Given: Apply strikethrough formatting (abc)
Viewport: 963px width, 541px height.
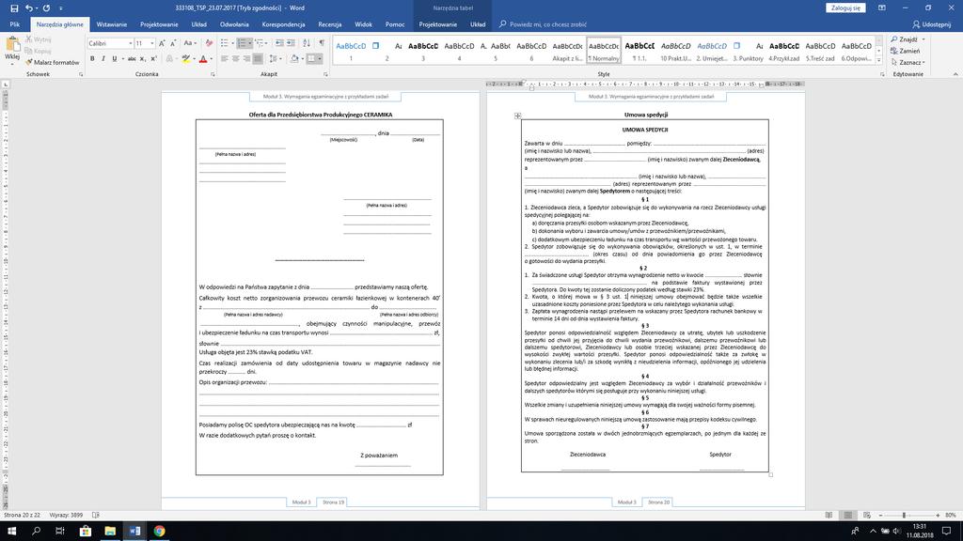Looking at the screenshot, I should pyautogui.click(x=132, y=59).
